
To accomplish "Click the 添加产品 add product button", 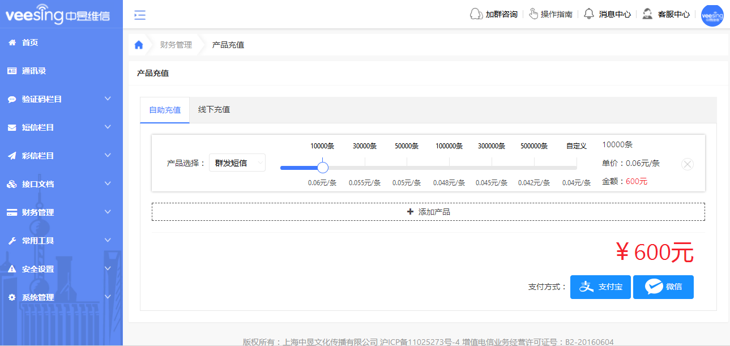I will click(x=428, y=211).
